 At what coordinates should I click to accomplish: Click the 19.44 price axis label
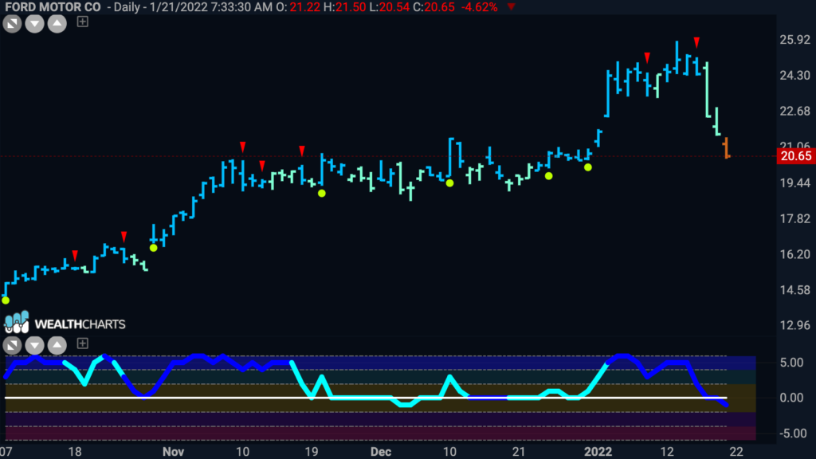(795, 182)
